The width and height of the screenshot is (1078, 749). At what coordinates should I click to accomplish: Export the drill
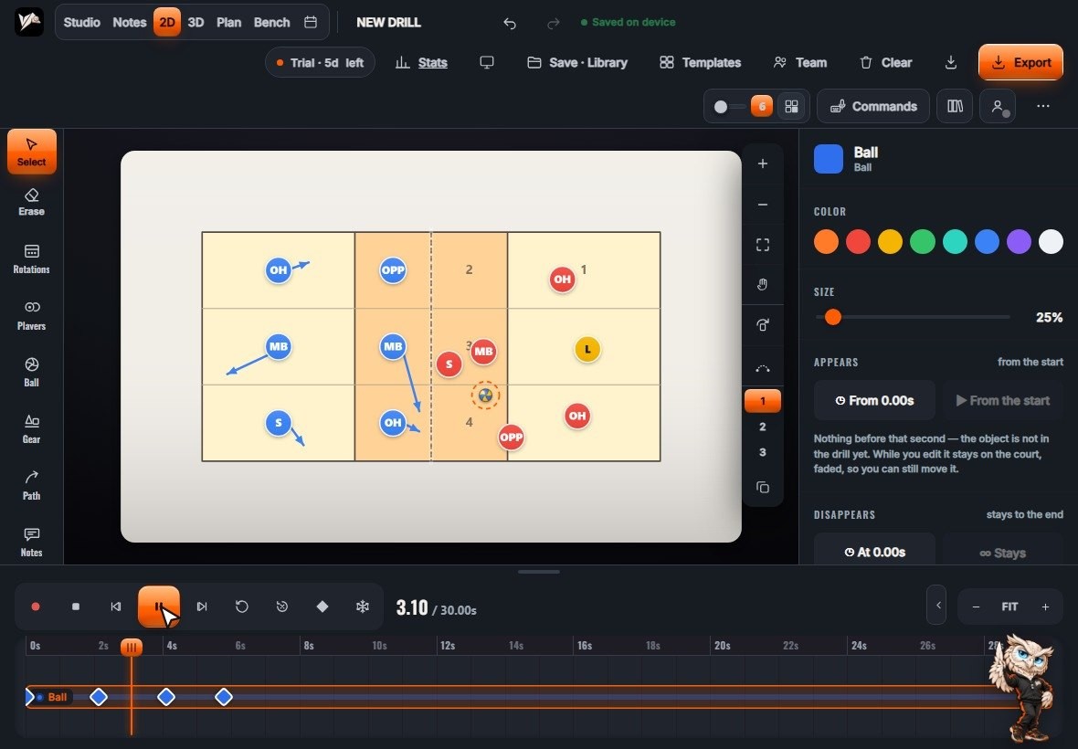click(1021, 62)
